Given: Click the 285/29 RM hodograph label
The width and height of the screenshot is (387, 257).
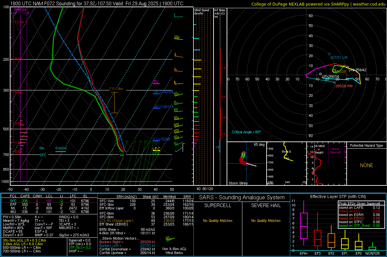Looking at the screenshot, I should (x=344, y=86).
